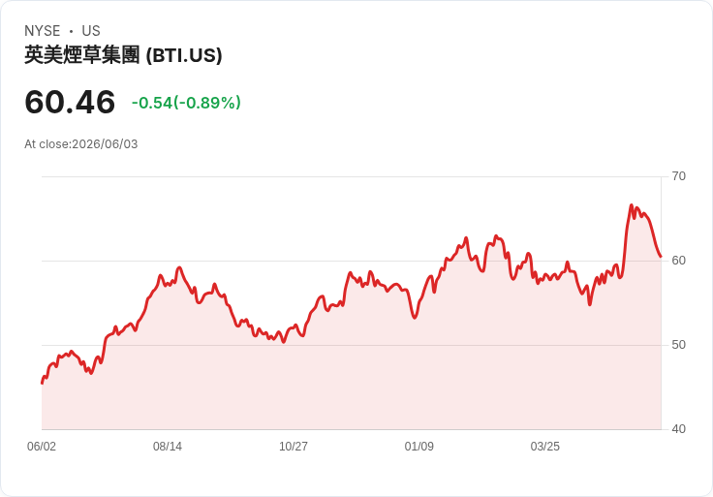713x497 pixels.
Task: Click the 60.46 current price
Action: click(x=70, y=102)
